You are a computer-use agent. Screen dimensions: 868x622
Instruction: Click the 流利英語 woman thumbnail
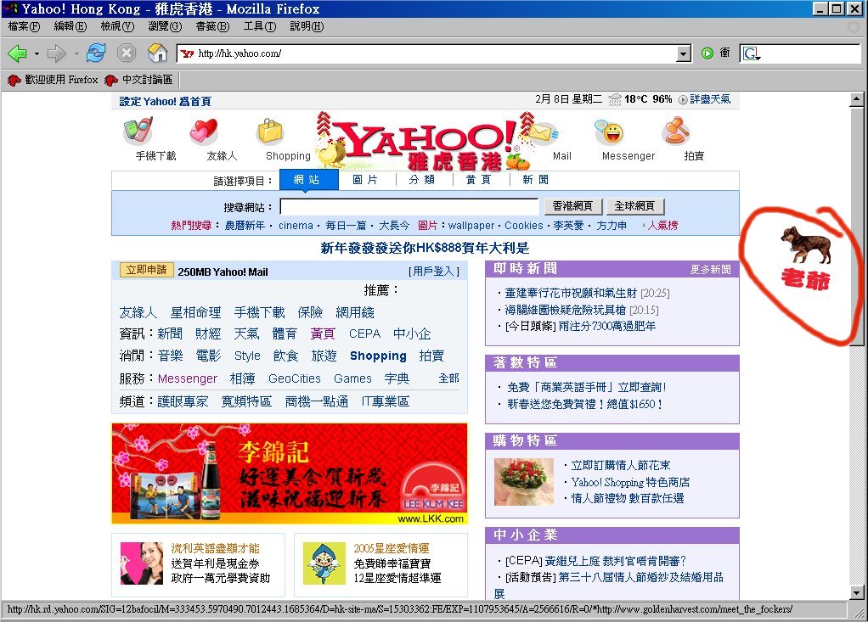point(142,563)
